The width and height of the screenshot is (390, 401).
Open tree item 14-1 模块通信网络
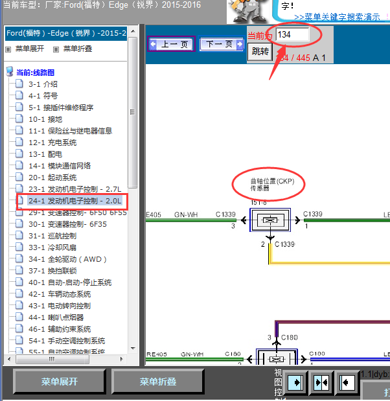60,166
